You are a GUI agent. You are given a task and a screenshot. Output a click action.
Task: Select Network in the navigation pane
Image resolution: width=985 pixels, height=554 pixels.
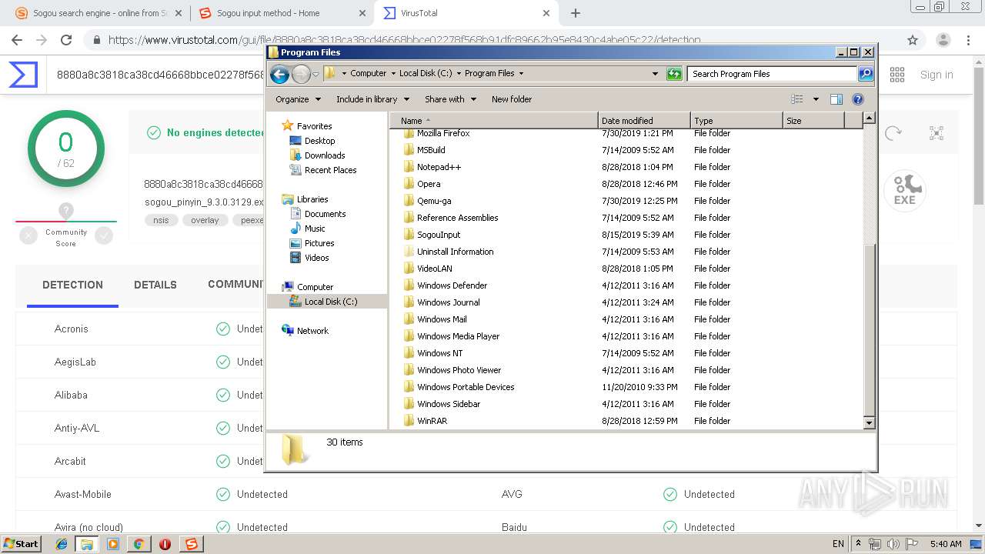(x=312, y=331)
